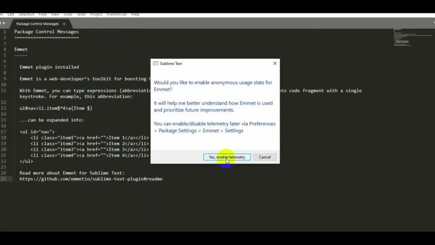The width and height of the screenshot is (435, 245).
Task: Click Cancel in the Sublime Text dialog
Action: click(x=265, y=157)
